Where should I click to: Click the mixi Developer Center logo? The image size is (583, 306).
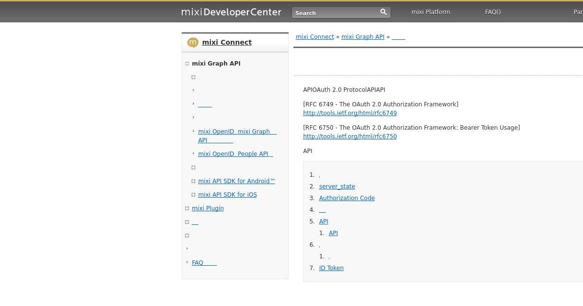pyautogui.click(x=231, y=12)
